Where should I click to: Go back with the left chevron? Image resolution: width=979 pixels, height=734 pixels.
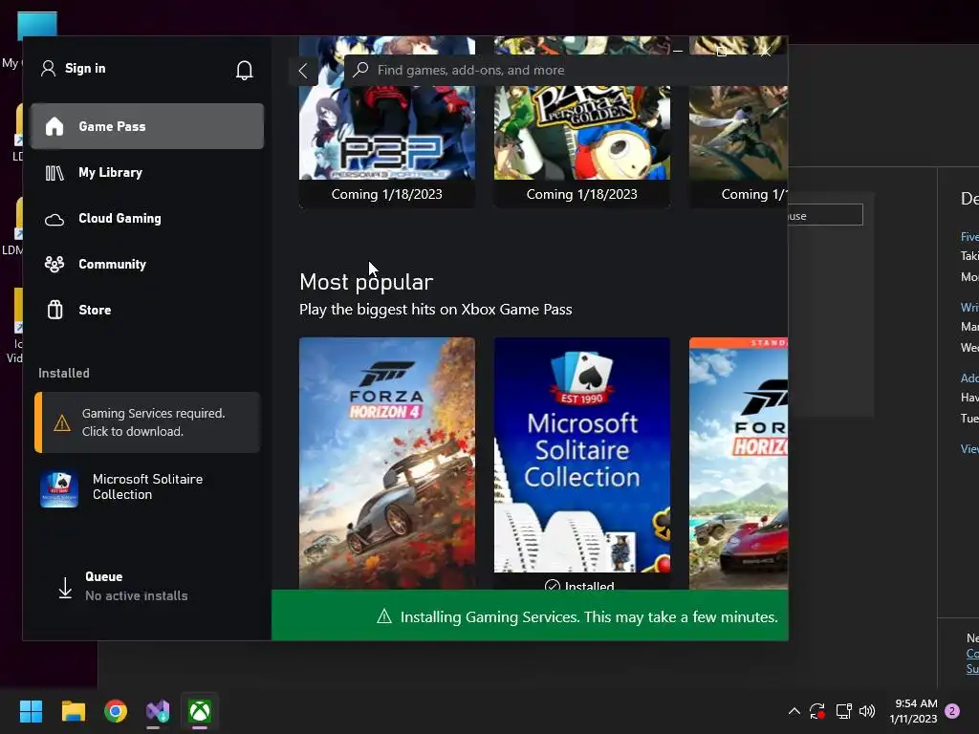point(303,71)
